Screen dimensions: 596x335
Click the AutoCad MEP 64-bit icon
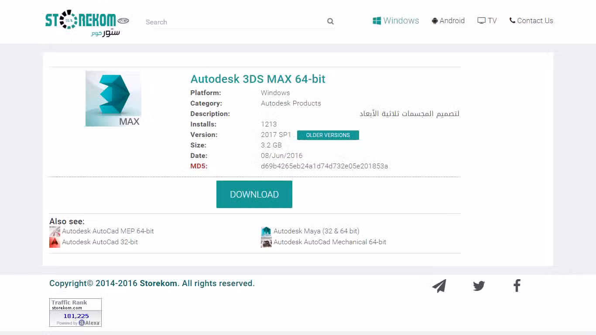point(55,231)
